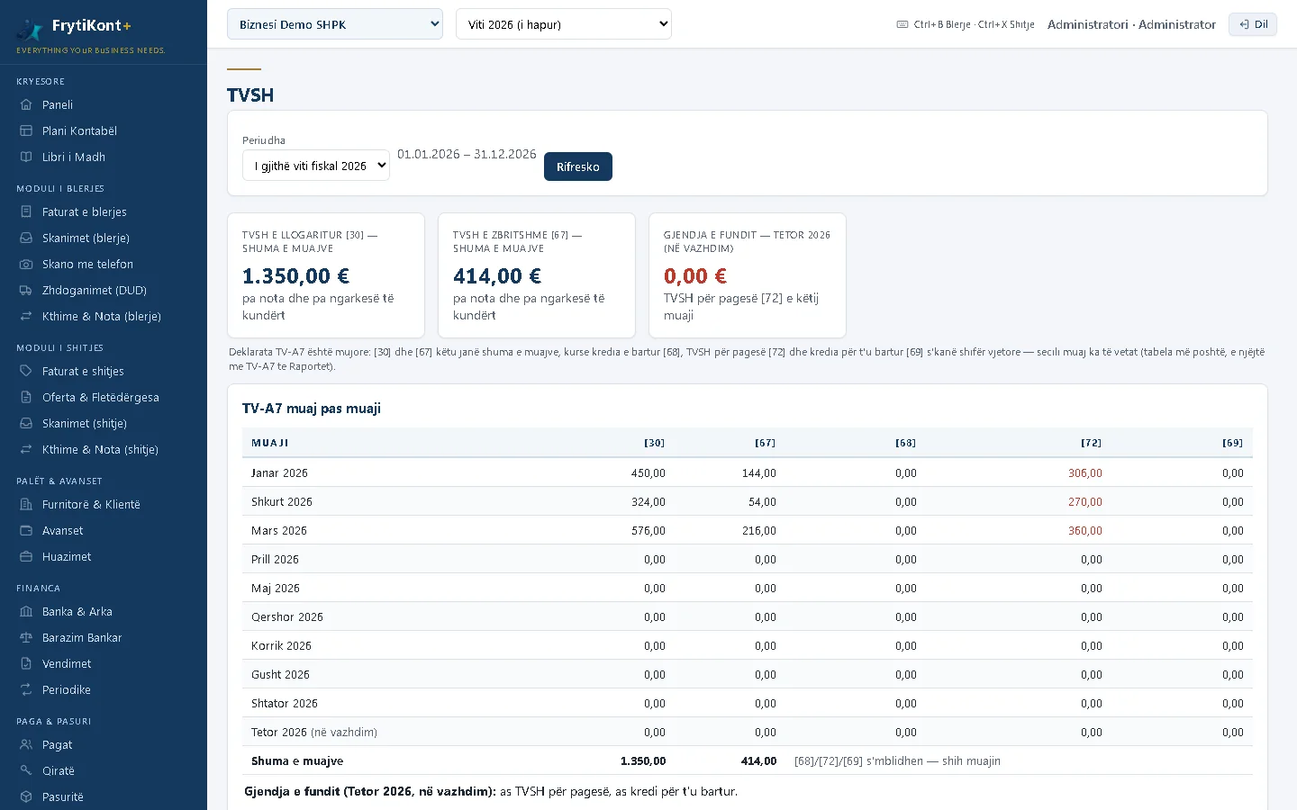
Task: Click the Barazim Bankar scales icon
Action: click(x=26, y=637)
